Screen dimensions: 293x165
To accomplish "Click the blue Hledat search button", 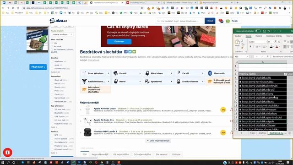I will (210, 21).
